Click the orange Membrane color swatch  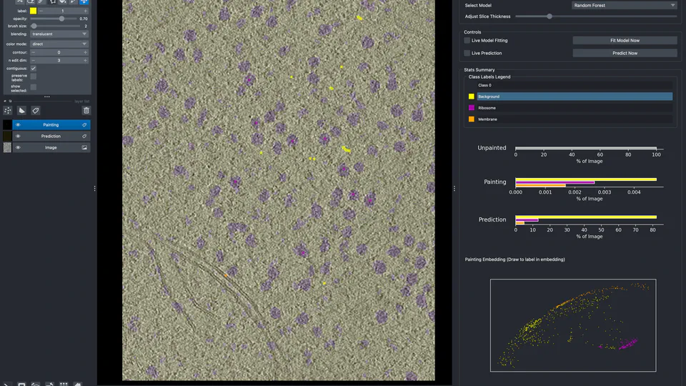pyautogui.click(x=471, y=119)
